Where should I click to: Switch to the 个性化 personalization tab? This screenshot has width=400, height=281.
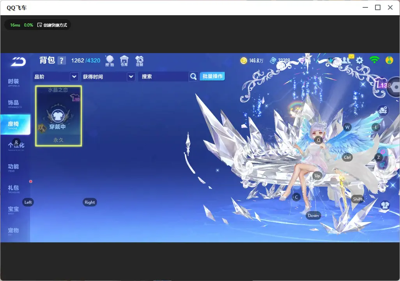(x=16, y=146)
